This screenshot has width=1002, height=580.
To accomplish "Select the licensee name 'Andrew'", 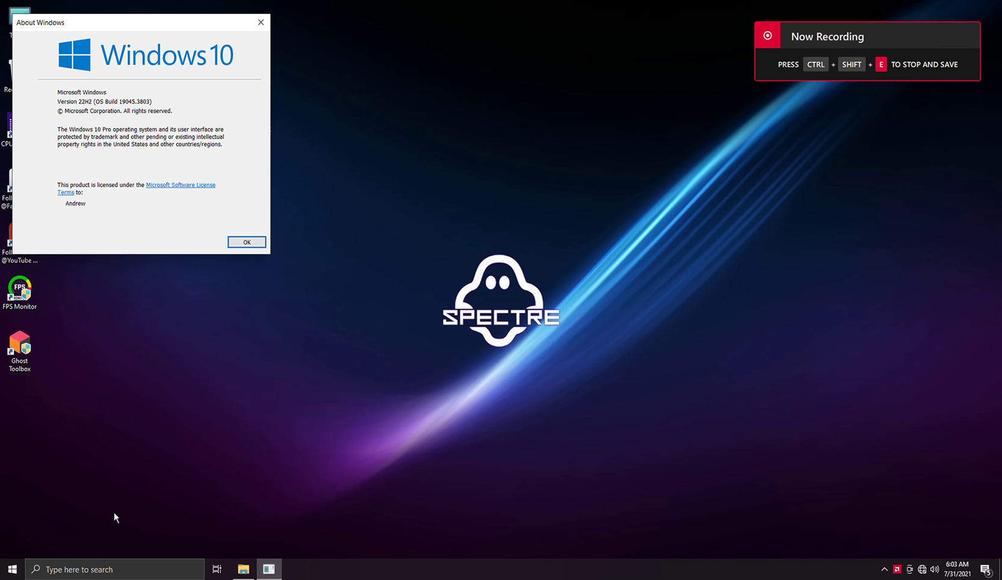I will point(75,203).
